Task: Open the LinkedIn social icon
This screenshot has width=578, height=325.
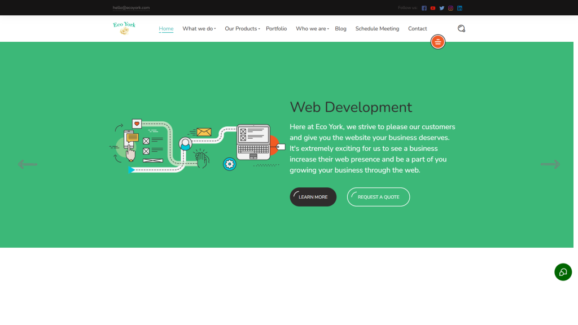Action: pos(459,8)
